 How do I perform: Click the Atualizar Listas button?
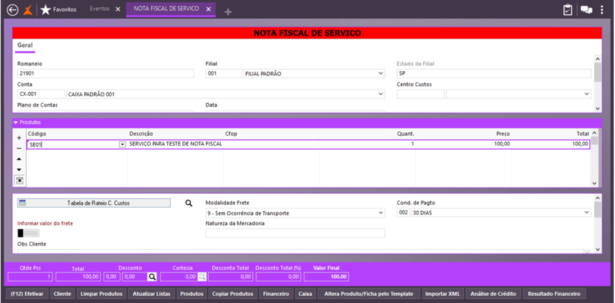151,293
